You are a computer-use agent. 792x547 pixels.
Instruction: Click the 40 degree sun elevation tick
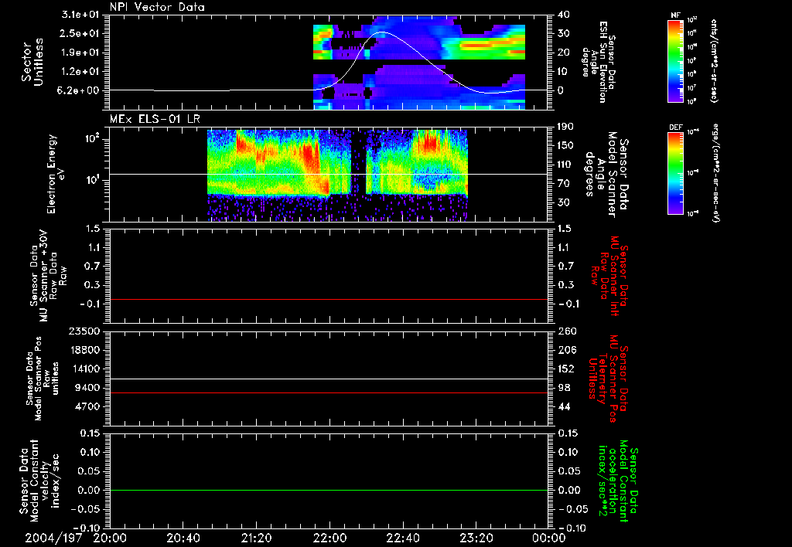click(564, 15)
